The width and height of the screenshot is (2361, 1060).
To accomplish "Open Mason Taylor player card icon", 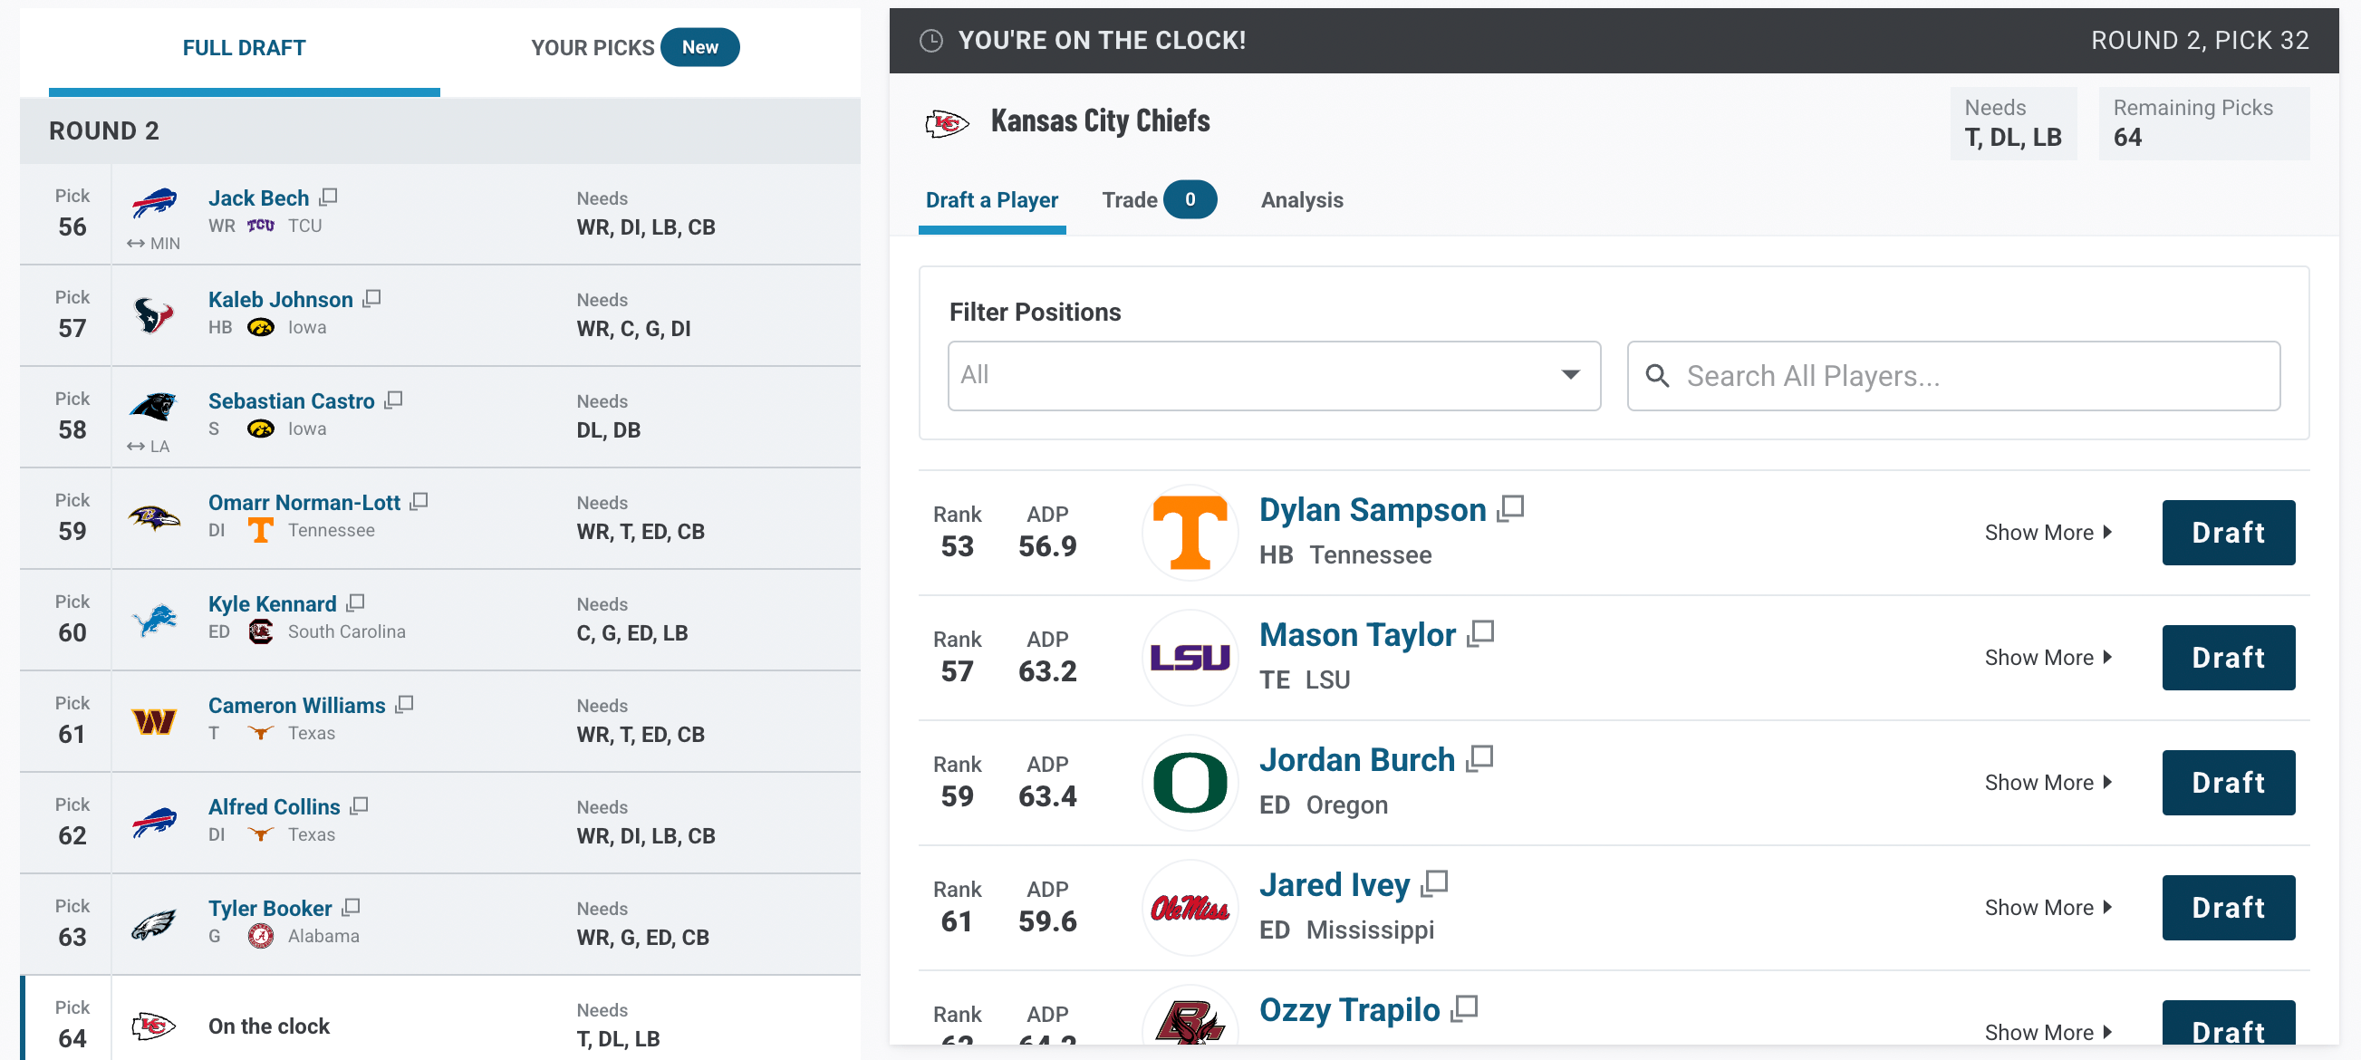I will click(1480, 633).
